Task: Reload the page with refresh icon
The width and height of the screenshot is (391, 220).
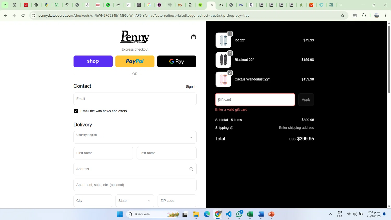Action: (23, 15)
